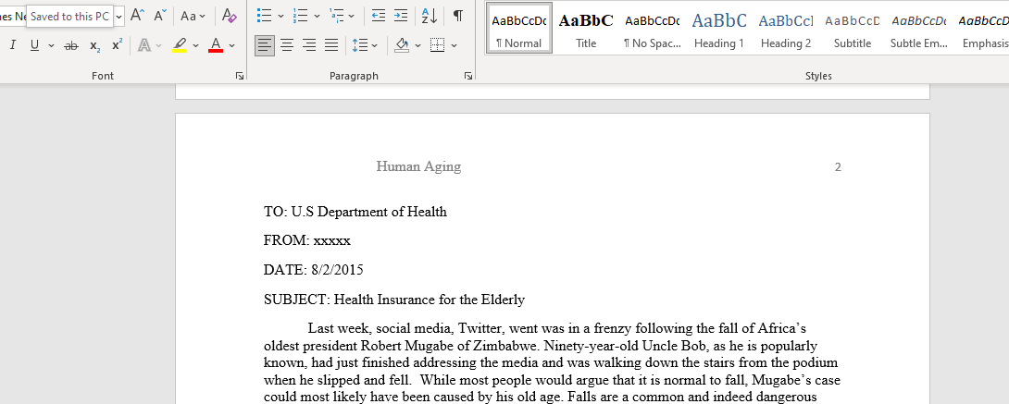This screenshot has height=404, width=1009.
Task: Toggle strikethrough formatting
Action: coord(71,45)
